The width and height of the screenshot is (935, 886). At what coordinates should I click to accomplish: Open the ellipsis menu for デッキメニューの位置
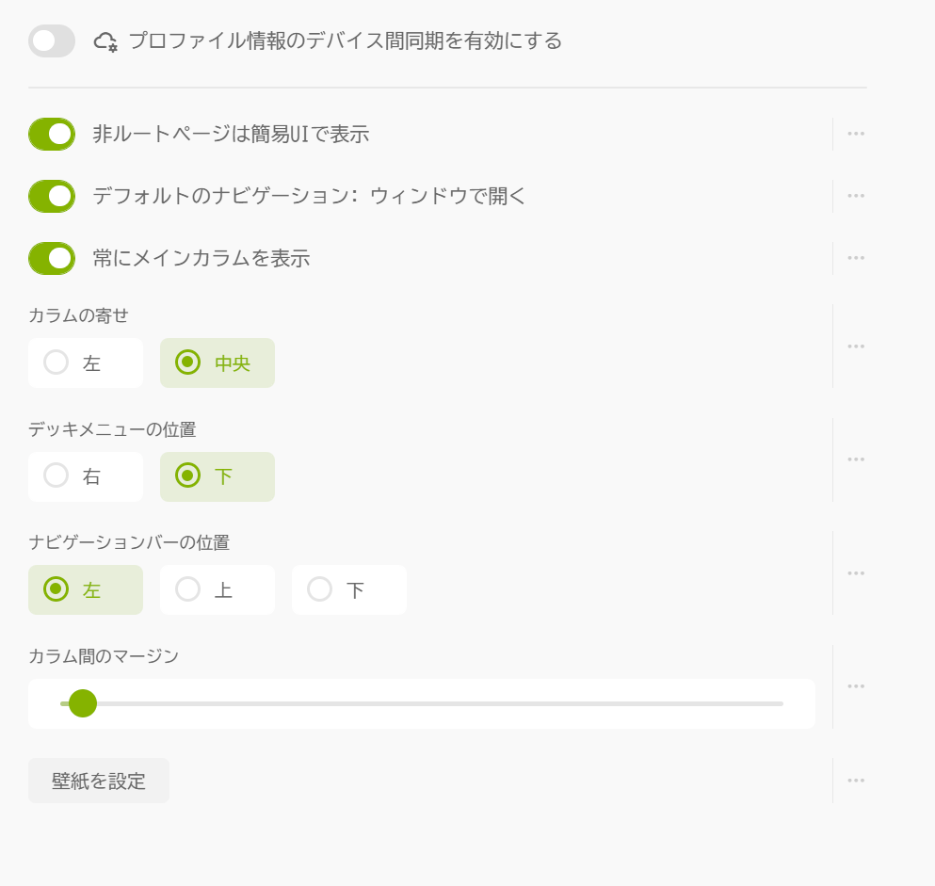coord(856,459)
